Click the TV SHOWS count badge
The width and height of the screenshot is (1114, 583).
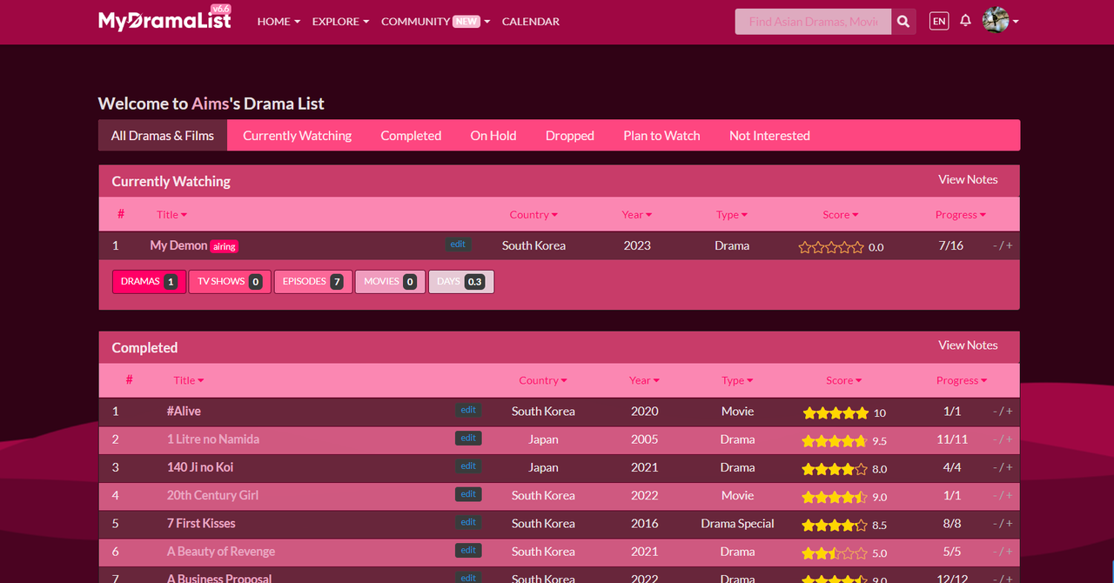point(231,282)
